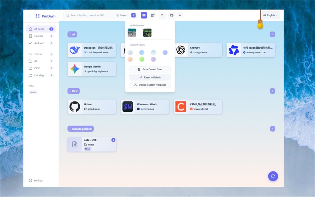Open the Uncategorized collection folder
This screenshot has width=315, height=197.
41,75
